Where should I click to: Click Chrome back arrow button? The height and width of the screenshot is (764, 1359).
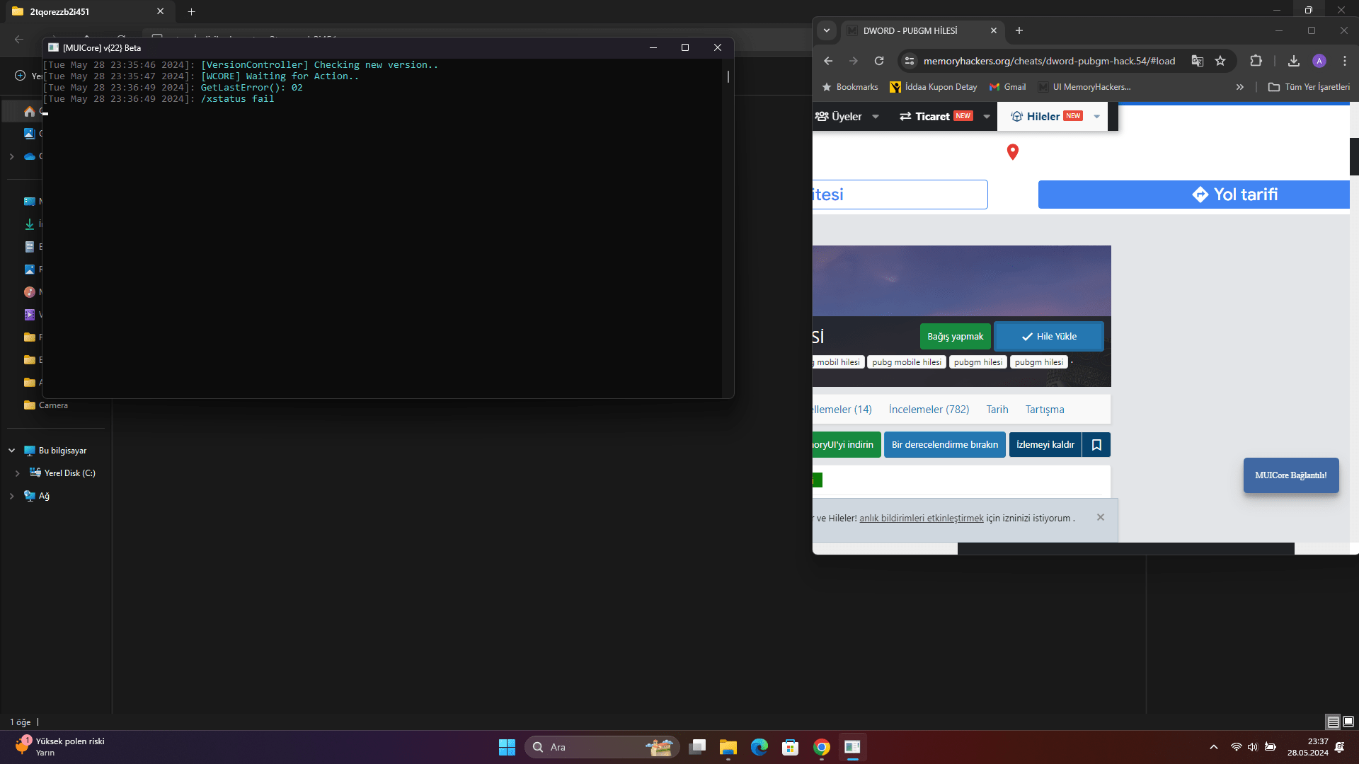(828, 61)
